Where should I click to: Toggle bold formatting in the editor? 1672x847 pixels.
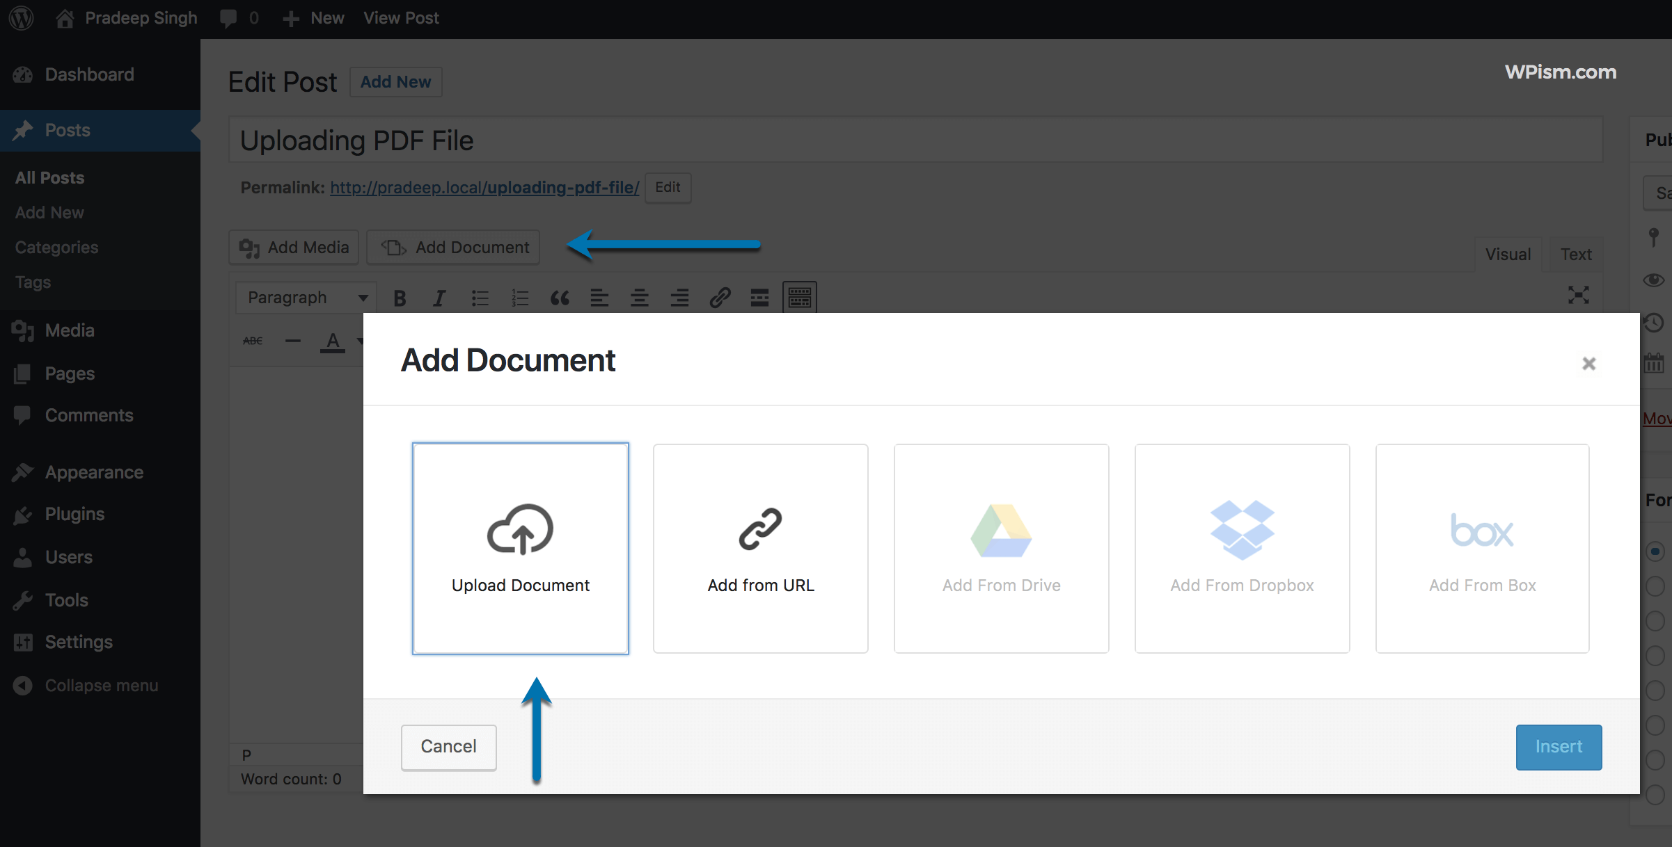(x=399, y=298)
